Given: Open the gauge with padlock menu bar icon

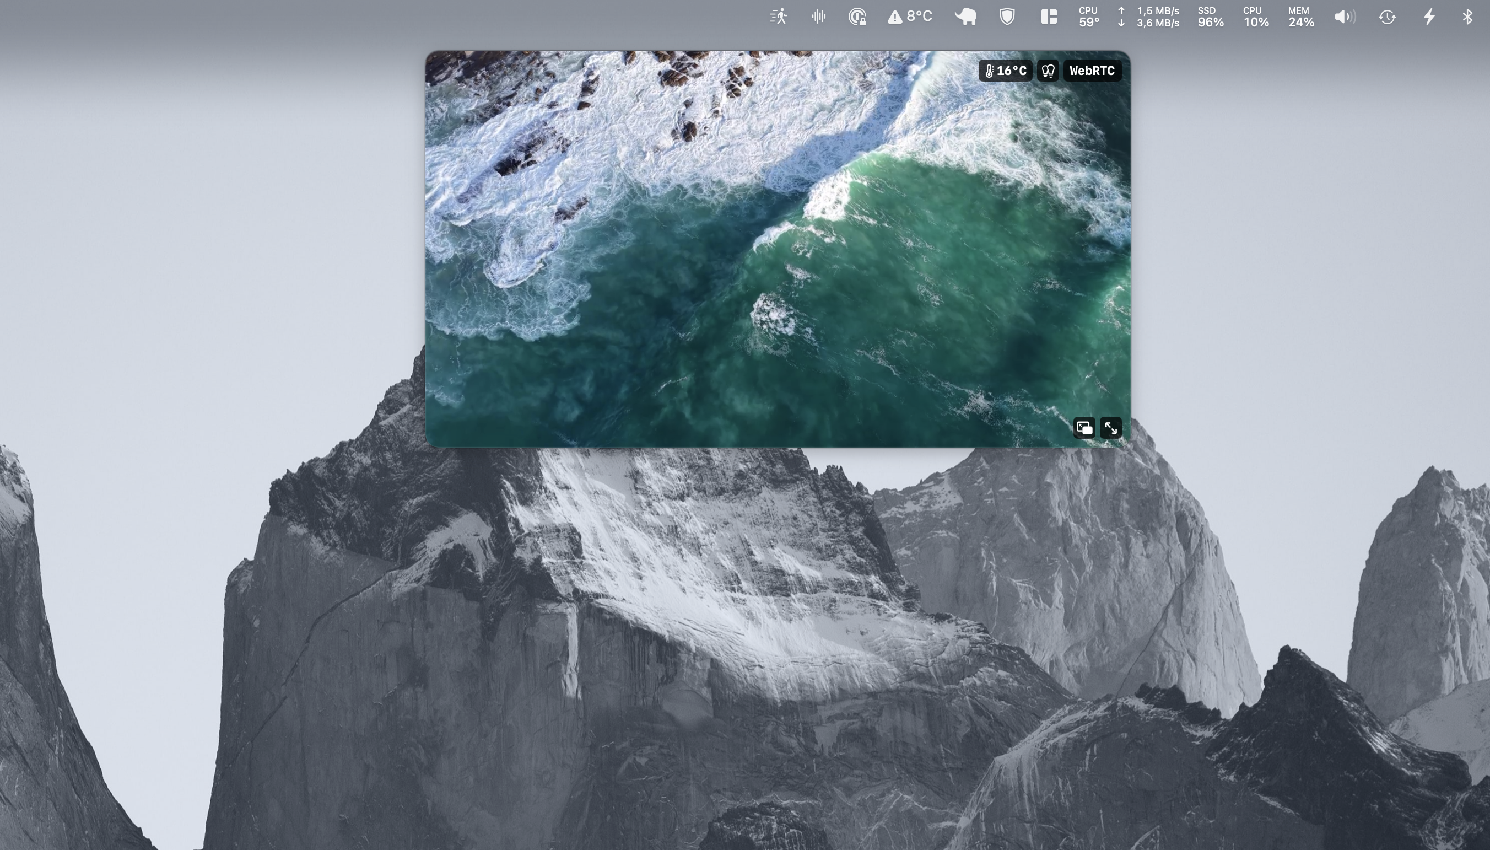Looking at the screenshot, I should [x=857, y=17].
